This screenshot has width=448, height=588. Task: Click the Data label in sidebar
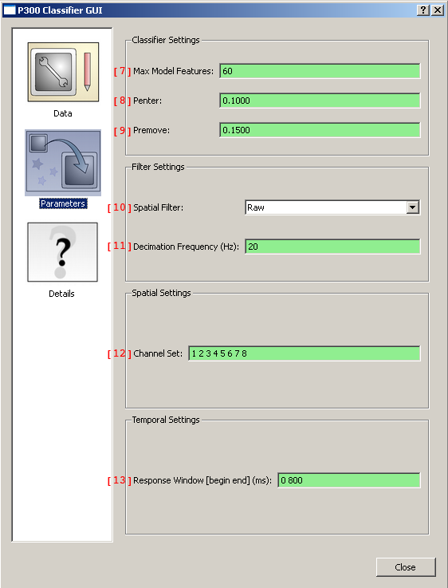click(62, 113)
